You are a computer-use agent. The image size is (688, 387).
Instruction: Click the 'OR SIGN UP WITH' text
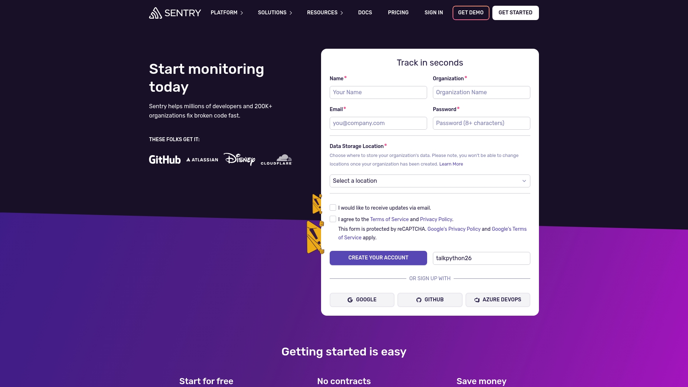click(430, 278)
